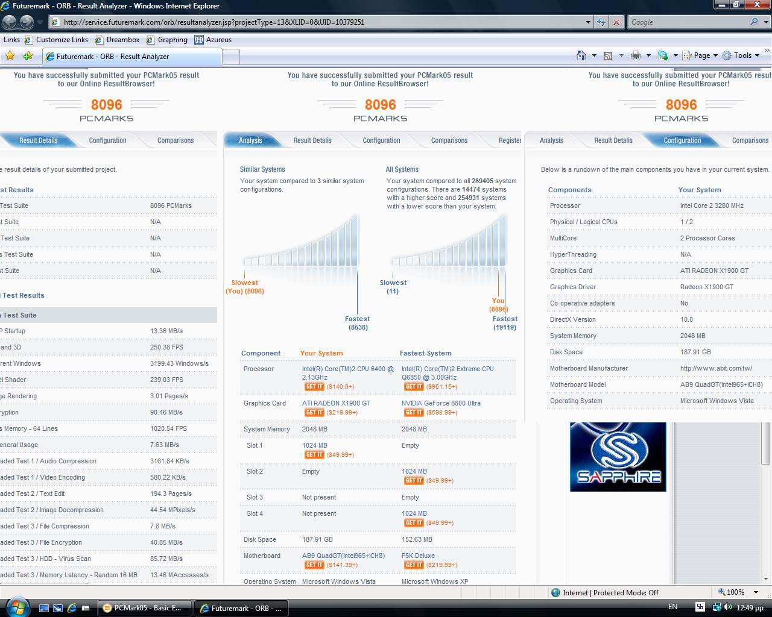The image size is (772, 617).
Task: Click Switch between windows in Quick Launch
Action: pyautogui.click(x=57, y=608)
